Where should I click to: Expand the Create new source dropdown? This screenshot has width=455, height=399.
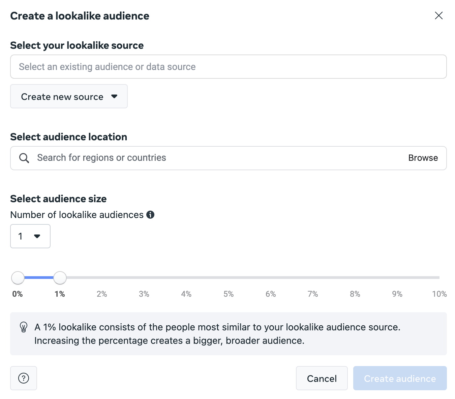pos(69,96)
